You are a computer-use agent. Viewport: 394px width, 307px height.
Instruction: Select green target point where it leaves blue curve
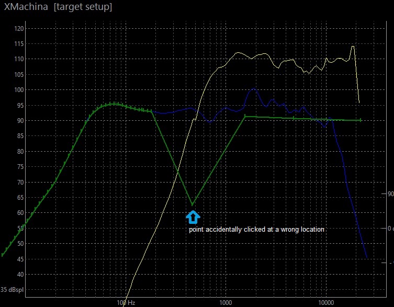[152, 111]
